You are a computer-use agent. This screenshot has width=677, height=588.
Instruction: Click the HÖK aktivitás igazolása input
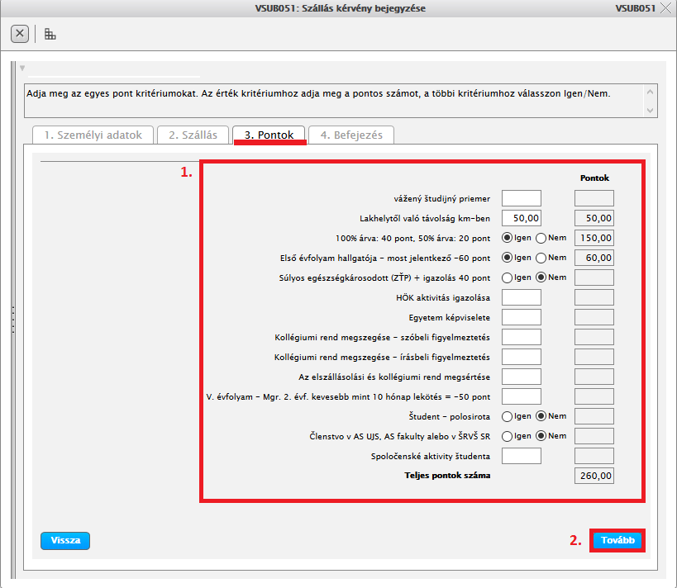(x=522, y=297)
